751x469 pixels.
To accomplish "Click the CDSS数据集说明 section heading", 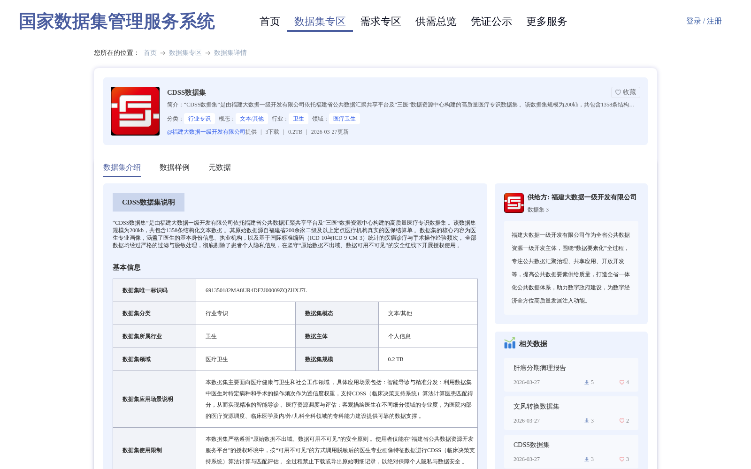I will tap(148, 202).
